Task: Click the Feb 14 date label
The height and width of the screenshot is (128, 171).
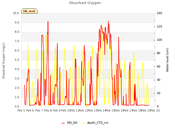Action: (x=102, y=111)
